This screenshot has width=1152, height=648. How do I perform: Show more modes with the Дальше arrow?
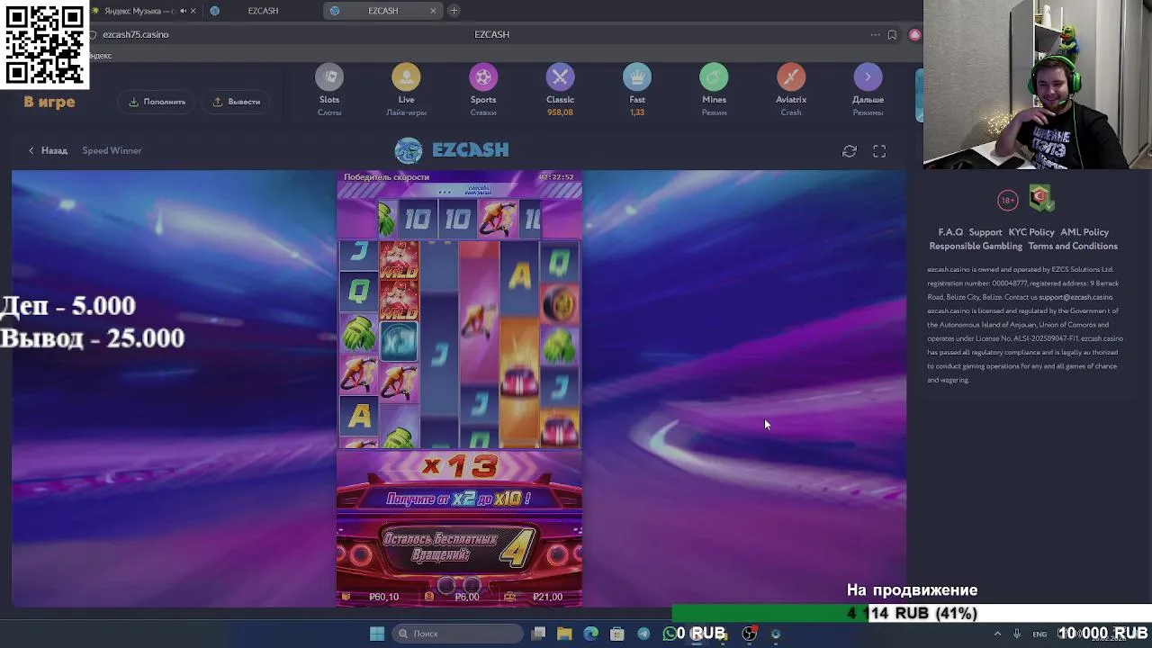click(868, 77)
